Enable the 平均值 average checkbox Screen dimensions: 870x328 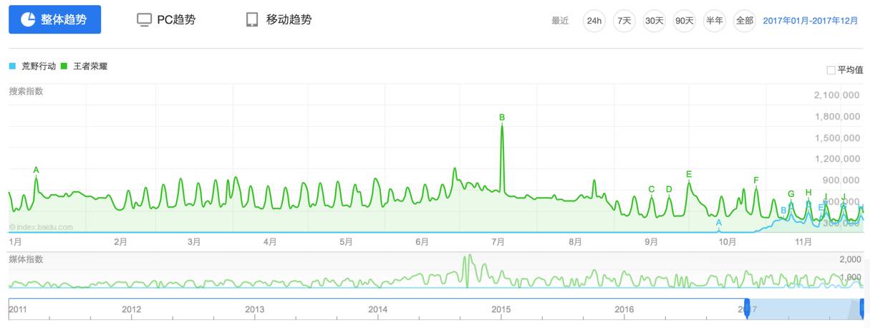click(x=831, y=70)
